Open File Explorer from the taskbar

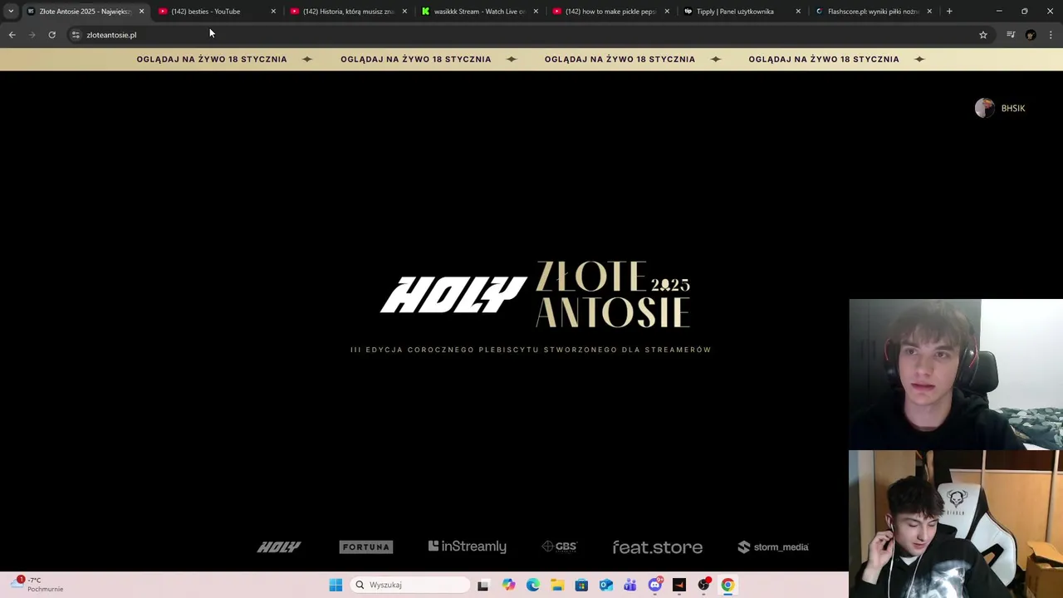pyautogui.click(x=557, y=585)
